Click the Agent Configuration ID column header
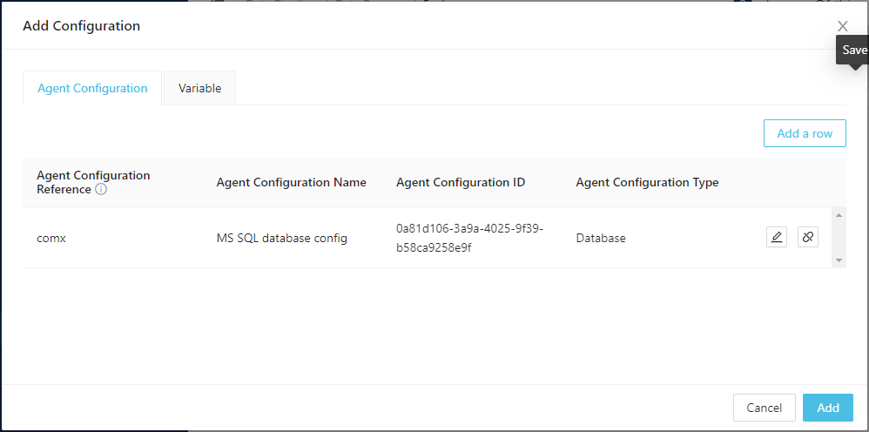The width and height of the screenshot is (869, 432). 460,182
